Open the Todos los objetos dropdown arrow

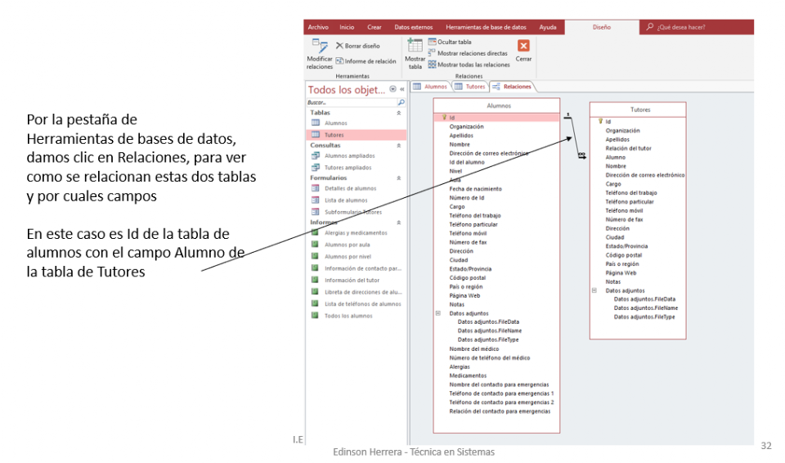393,89
